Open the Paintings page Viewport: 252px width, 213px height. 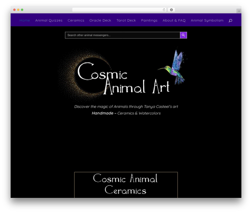click(149, 21)
